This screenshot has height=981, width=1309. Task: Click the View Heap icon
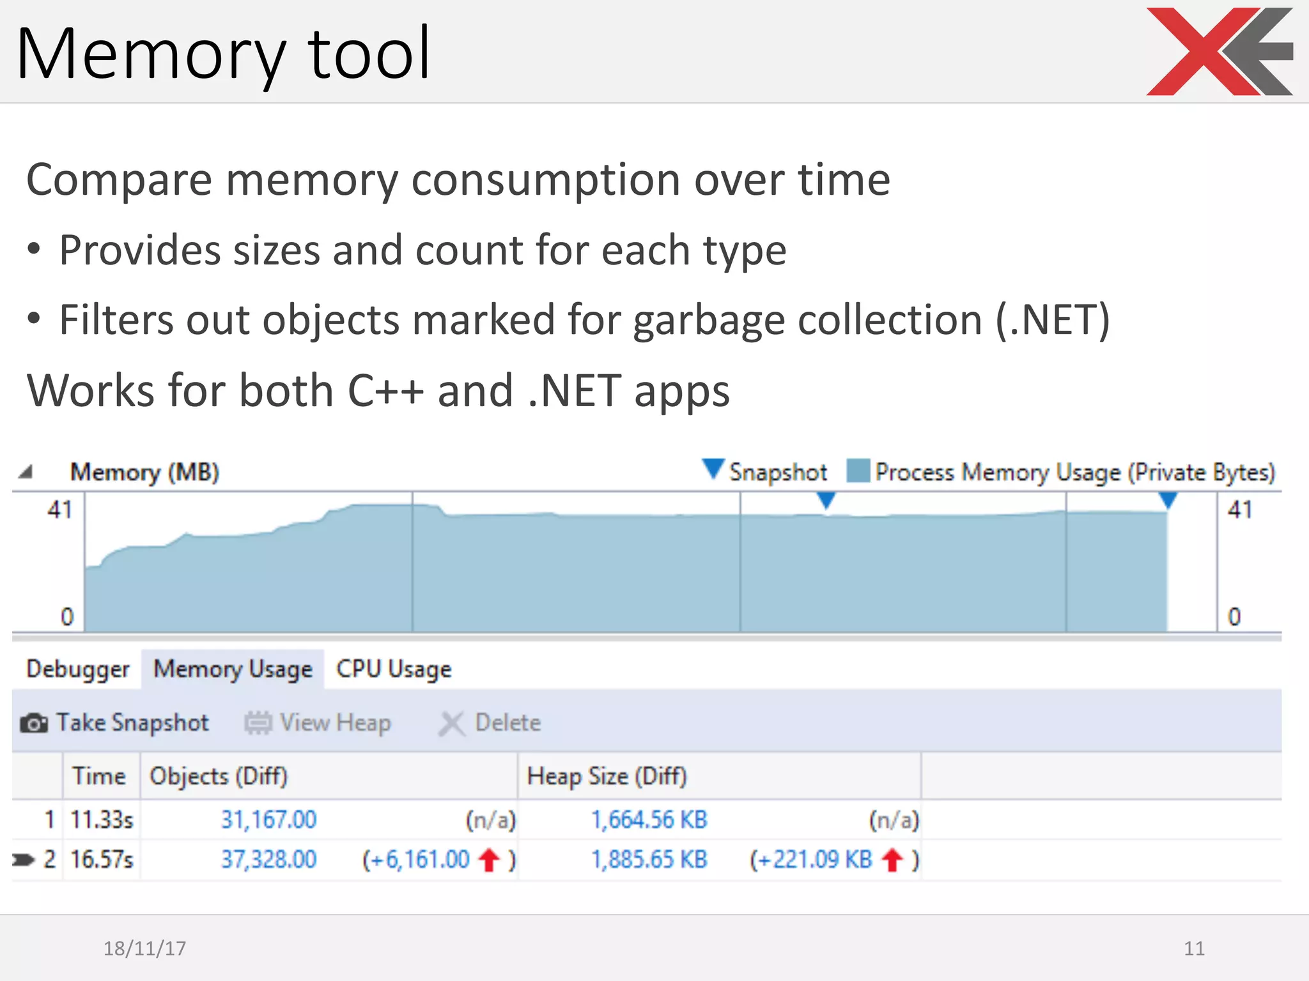(x=258, y=723)
